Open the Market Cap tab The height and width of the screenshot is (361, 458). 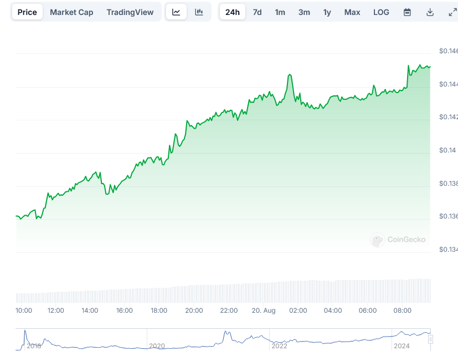click(x=71, y=12)
